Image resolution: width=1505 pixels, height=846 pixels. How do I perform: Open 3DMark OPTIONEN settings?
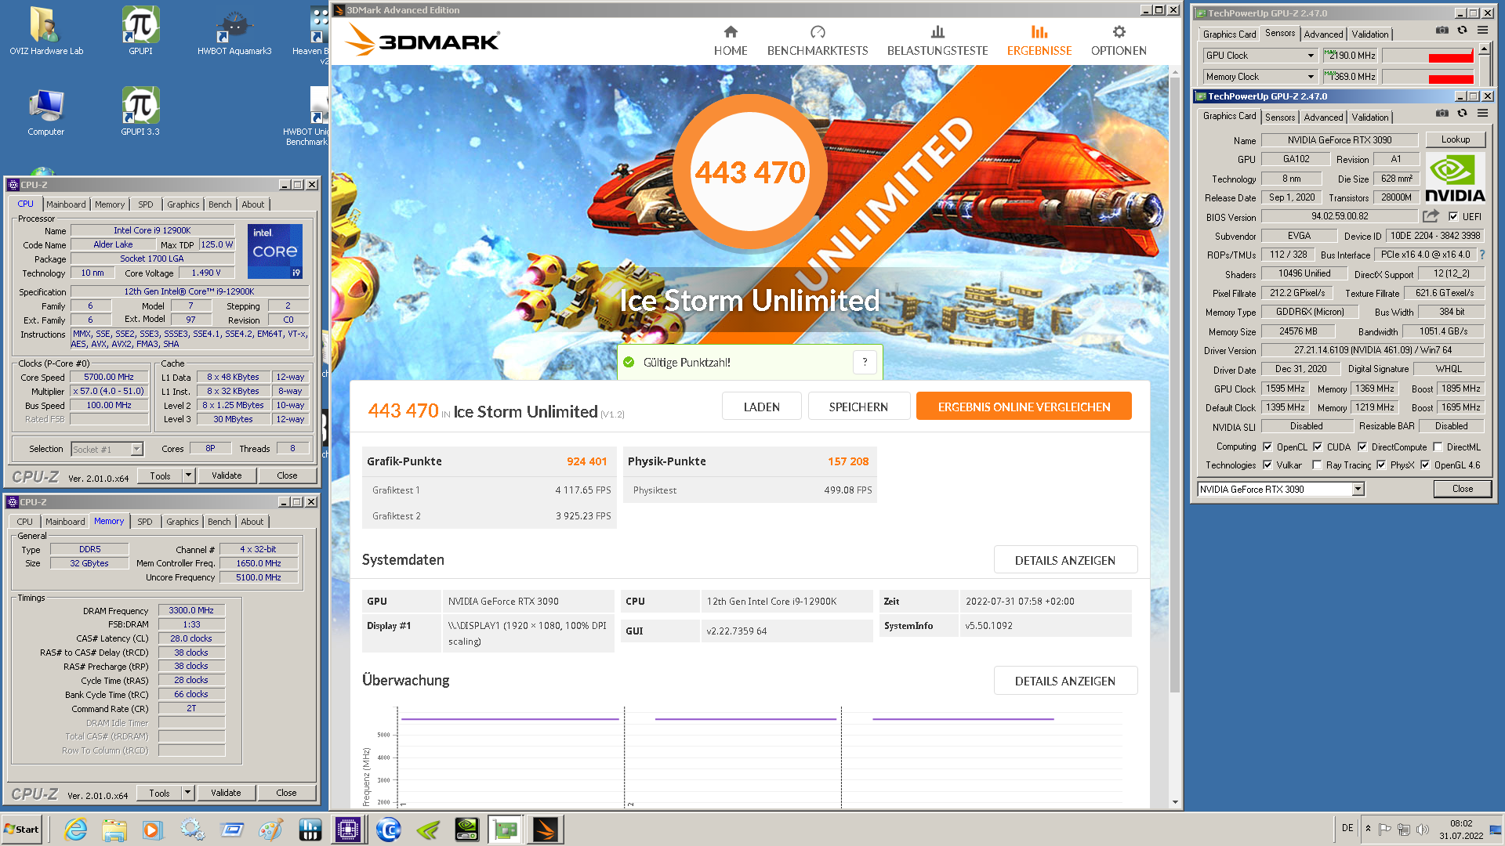1119,41
